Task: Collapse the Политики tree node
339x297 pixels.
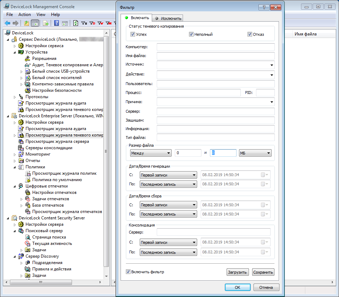Action: click(15, 167)
